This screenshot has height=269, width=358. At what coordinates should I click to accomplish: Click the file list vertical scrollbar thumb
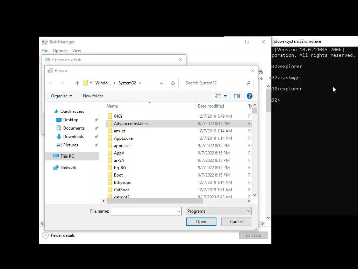coord(255,111)
